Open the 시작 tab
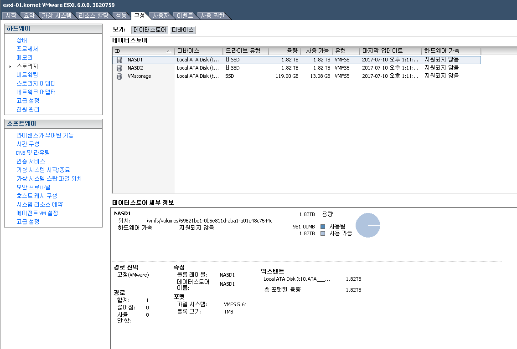The height and width of the screenshot is (349, 517). coord(11,16)
